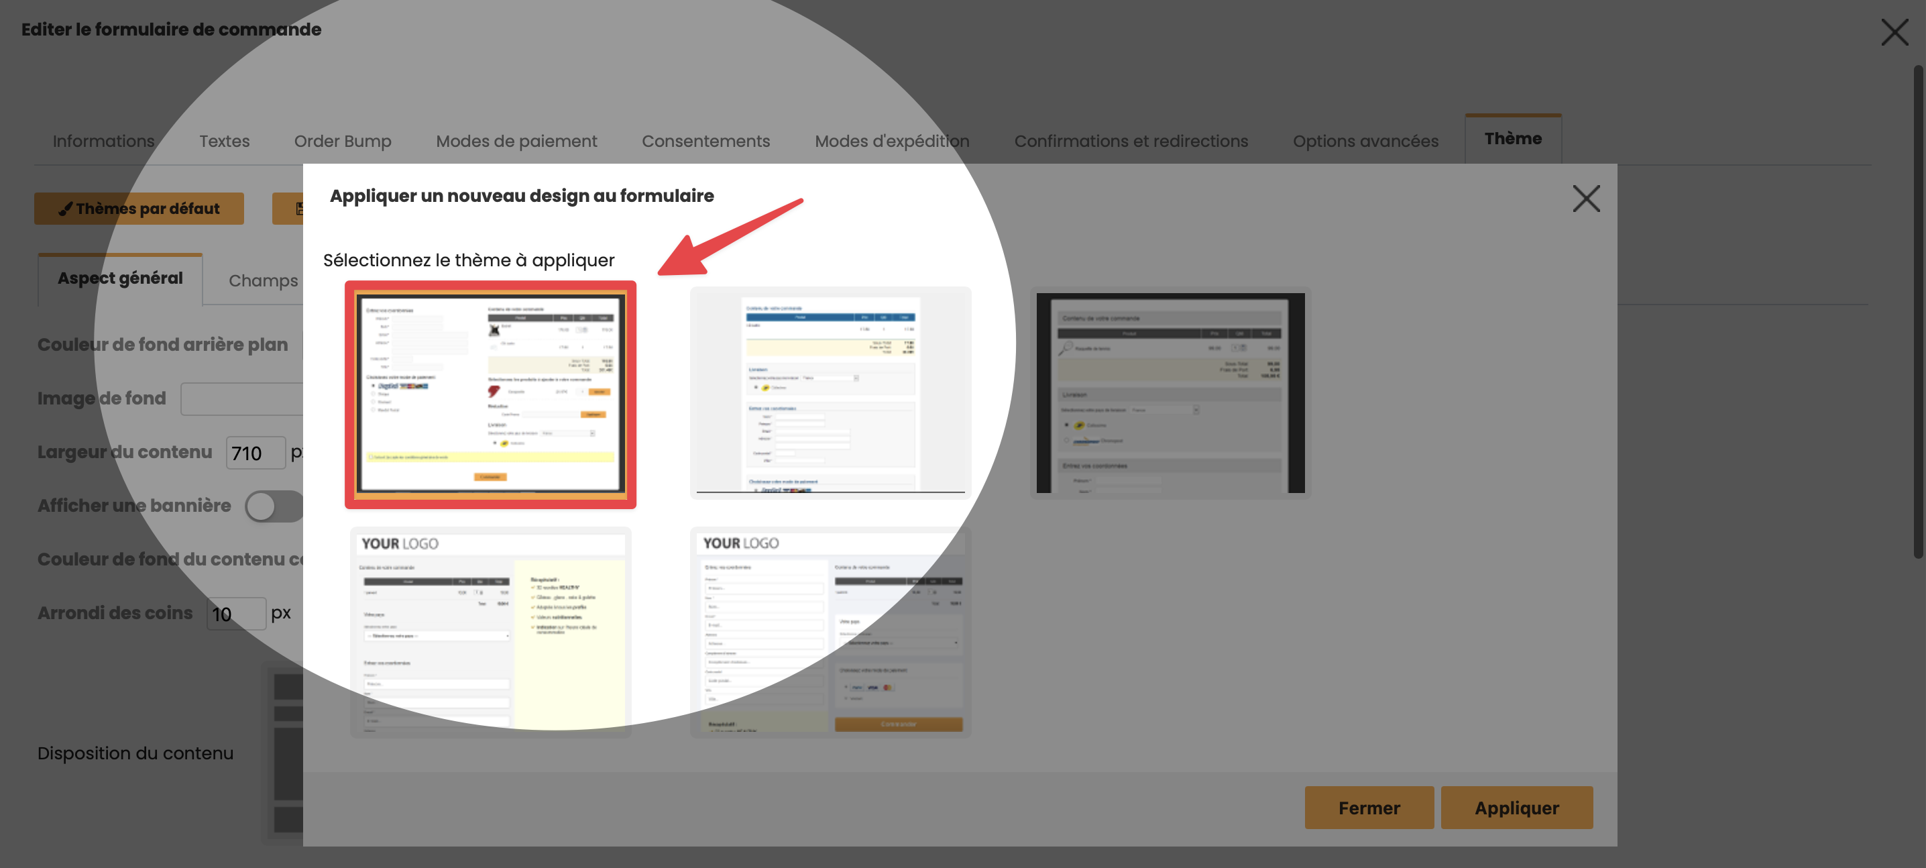Open the Options avancées tab
Viewport: 1926px width, 868px height.
coord(1365,141)
